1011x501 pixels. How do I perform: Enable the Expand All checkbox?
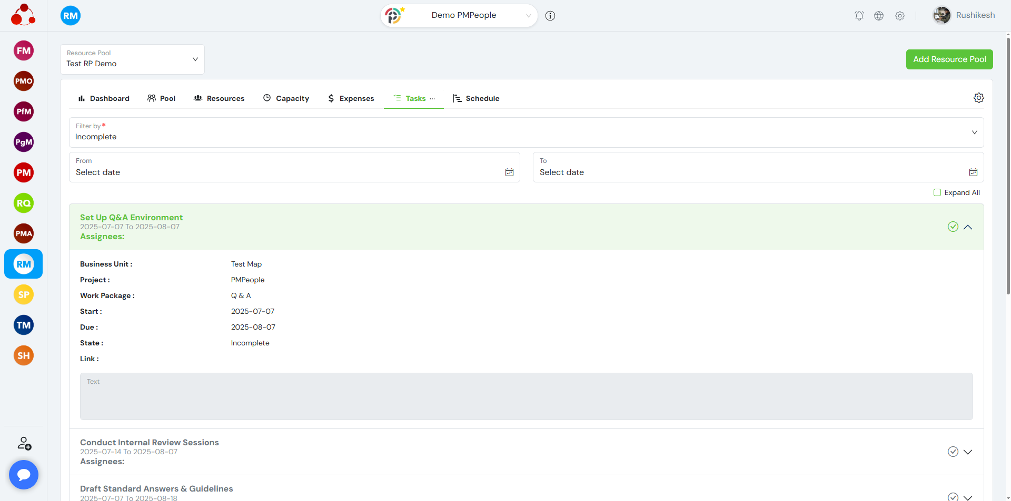(x=937, y=192)
